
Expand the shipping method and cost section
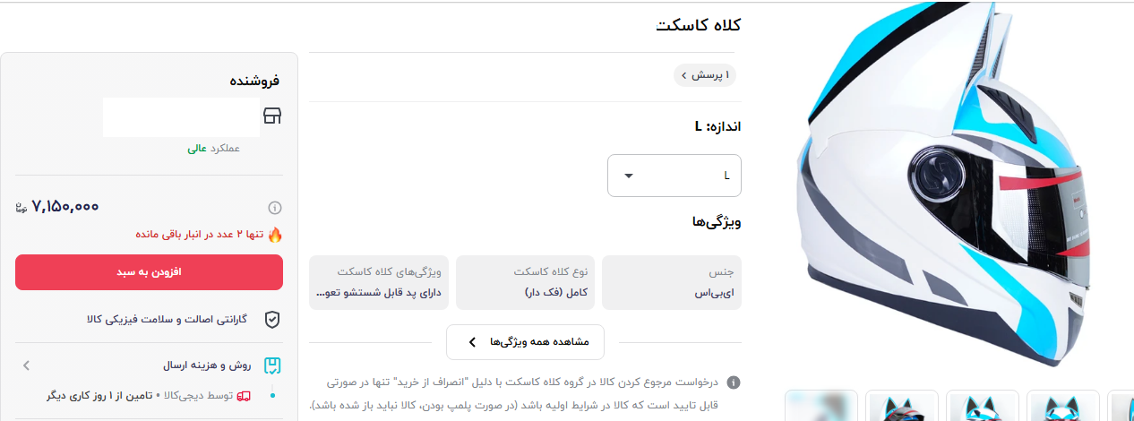[x=27, y=365]
